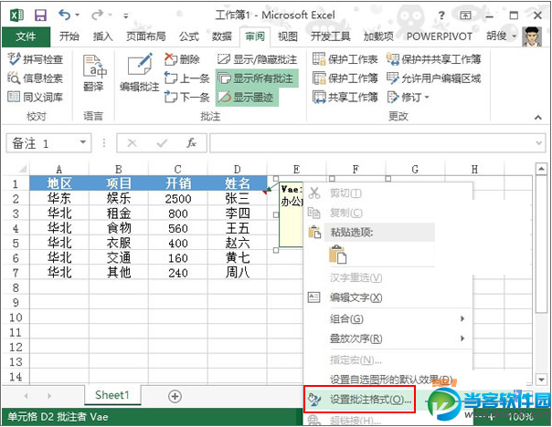The image size is (552, 427).
Task: Toggle 显示所有批注 off
Action: click(257, 78)
